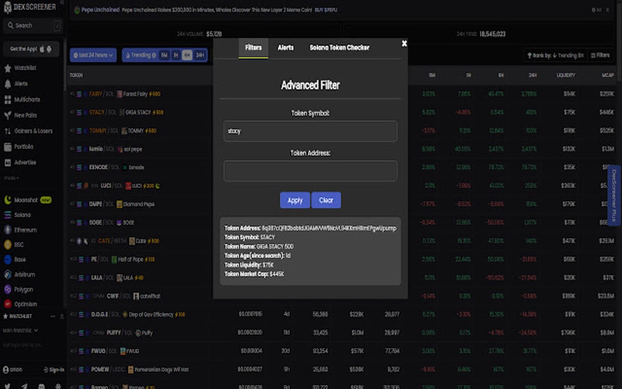622x389 pixels.
Task: Open the Moonshot section in sidebar
Action: pyautogui.click(x=27, y=199)
